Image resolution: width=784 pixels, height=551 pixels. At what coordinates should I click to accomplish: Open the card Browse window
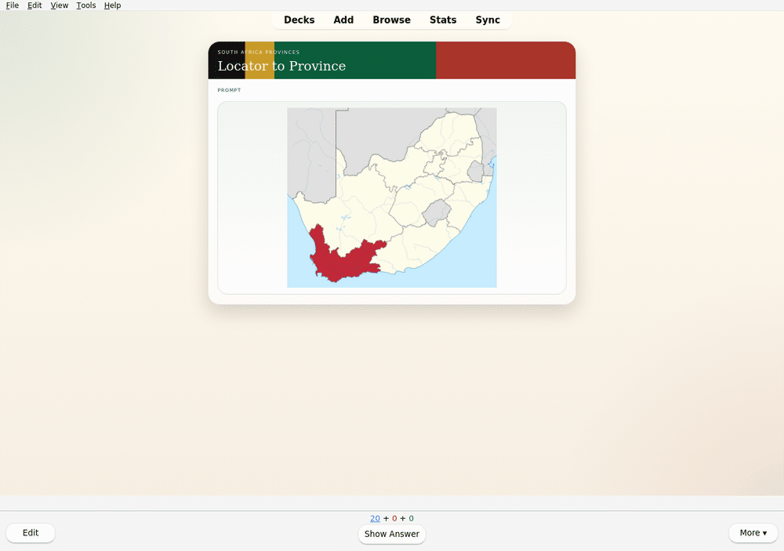[391, 20]
